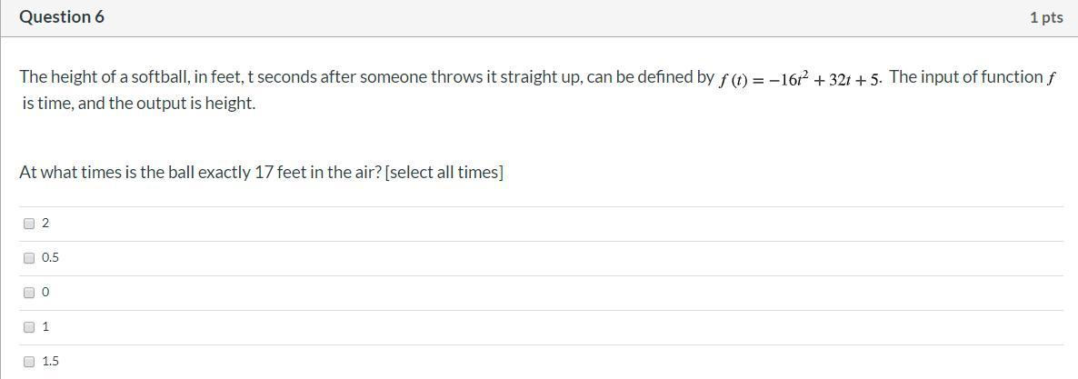Tick the checkbox for answer 2
The width and height of the screenshot is (1078, 379).
pyautogui.click(x=29, y=224)
